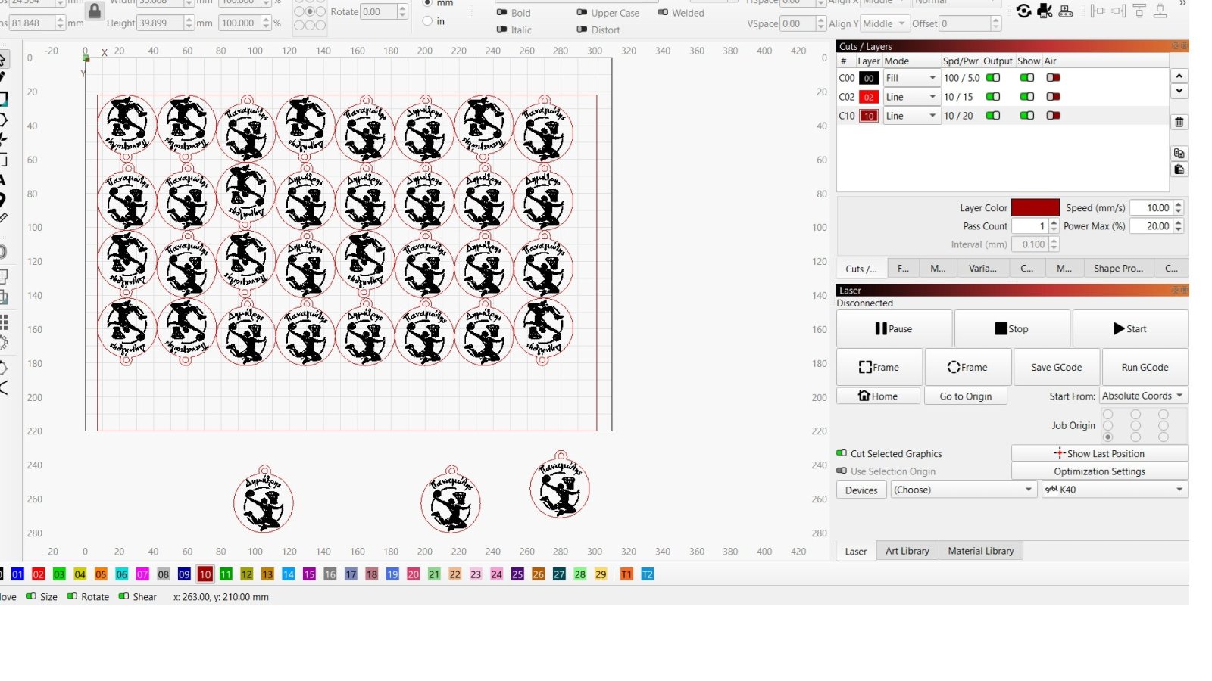The height and width of the screenshot is (681, 1212).
Task: Toggle Output for layer C10
Action: [x=993, y=116]
